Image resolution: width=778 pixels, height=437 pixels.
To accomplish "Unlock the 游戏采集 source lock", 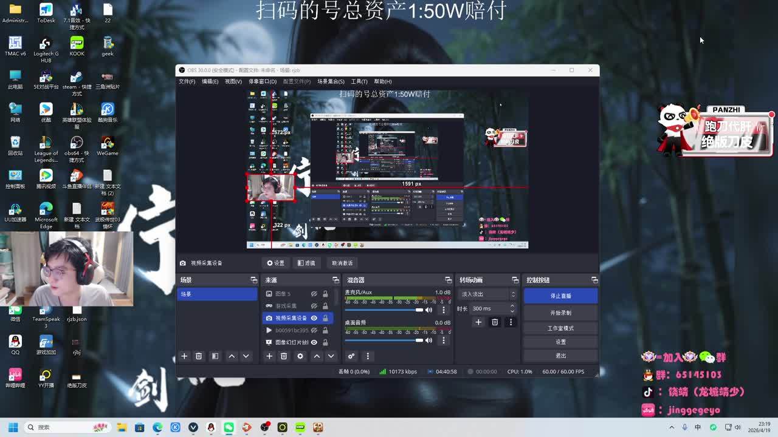I will pos(325,306).
